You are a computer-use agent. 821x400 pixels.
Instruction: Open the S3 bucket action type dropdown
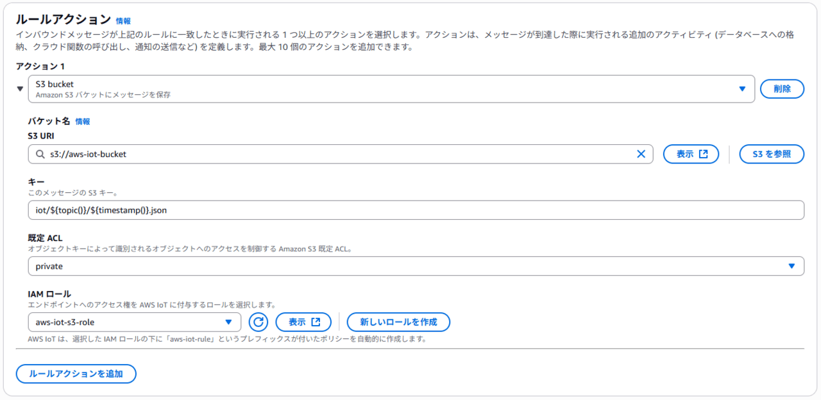coord(385,89)
